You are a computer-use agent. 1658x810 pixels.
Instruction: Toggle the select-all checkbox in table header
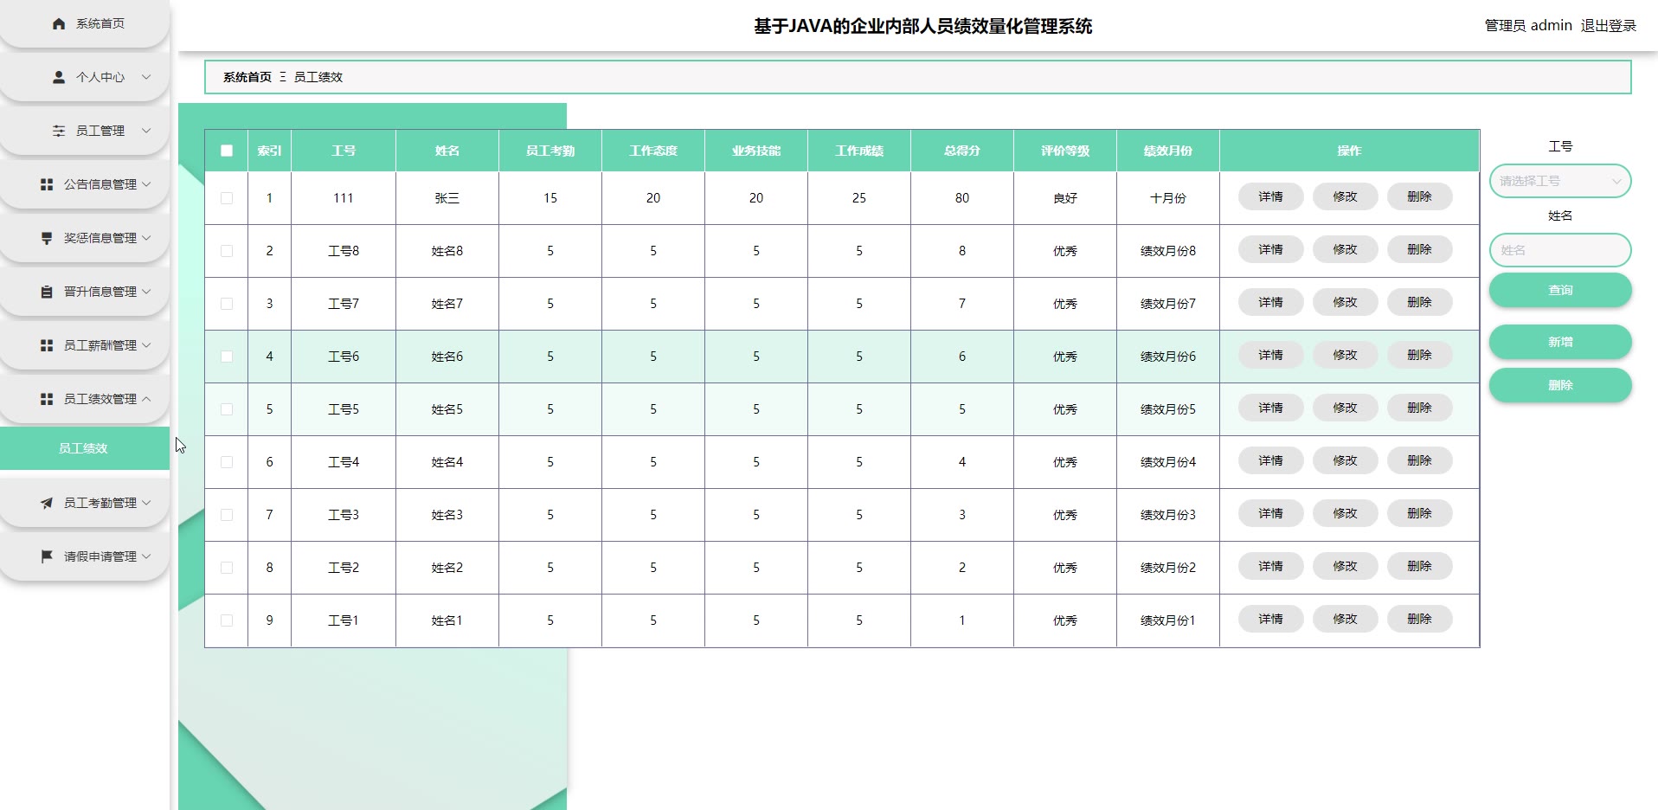(x=227, y=151)
